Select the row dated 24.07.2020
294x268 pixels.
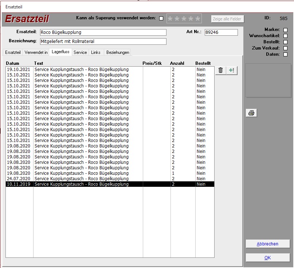tap(110, 178)
